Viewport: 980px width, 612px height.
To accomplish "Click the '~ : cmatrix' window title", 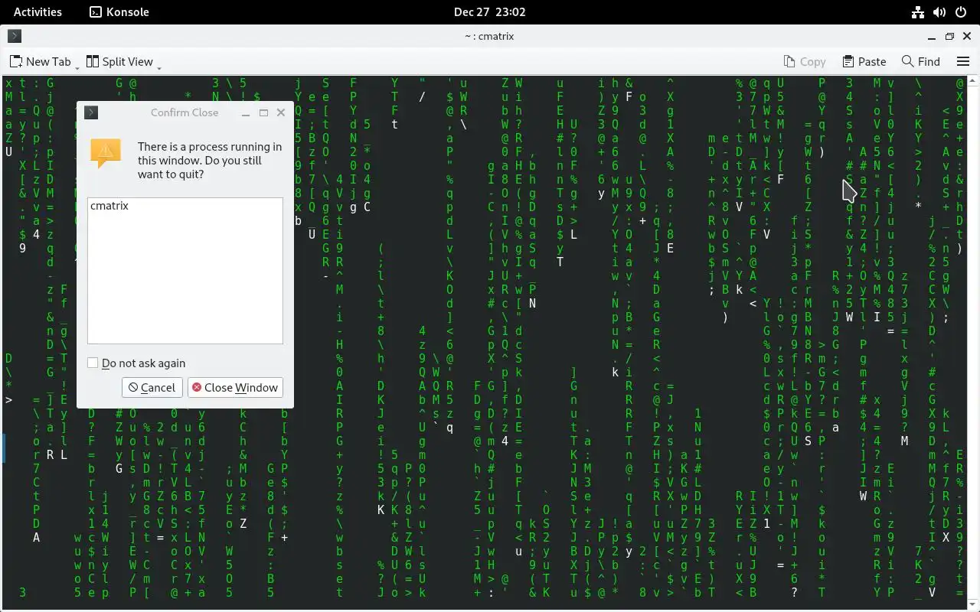I will 489,36.
